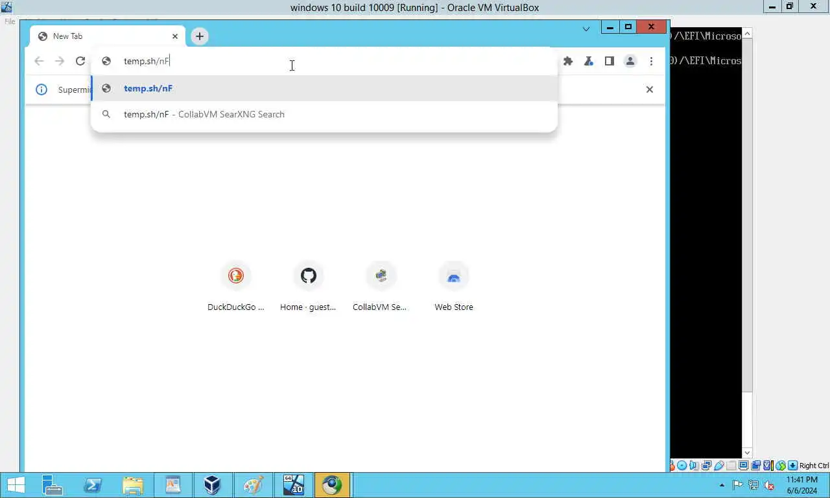Open the taskbar clock showing 11:41 PM
Viewport: 830px width, 498px height.
point(802,485)
